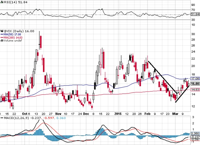200x145 pixels.
Task: Click the 17.08 MA(50) price tag
Action: click(195, 79)
